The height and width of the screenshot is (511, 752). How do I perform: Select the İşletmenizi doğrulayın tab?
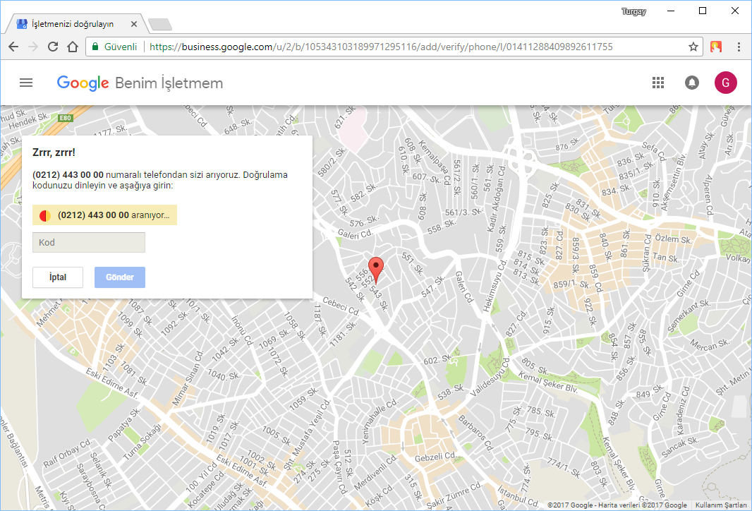(x=73, y=23)
